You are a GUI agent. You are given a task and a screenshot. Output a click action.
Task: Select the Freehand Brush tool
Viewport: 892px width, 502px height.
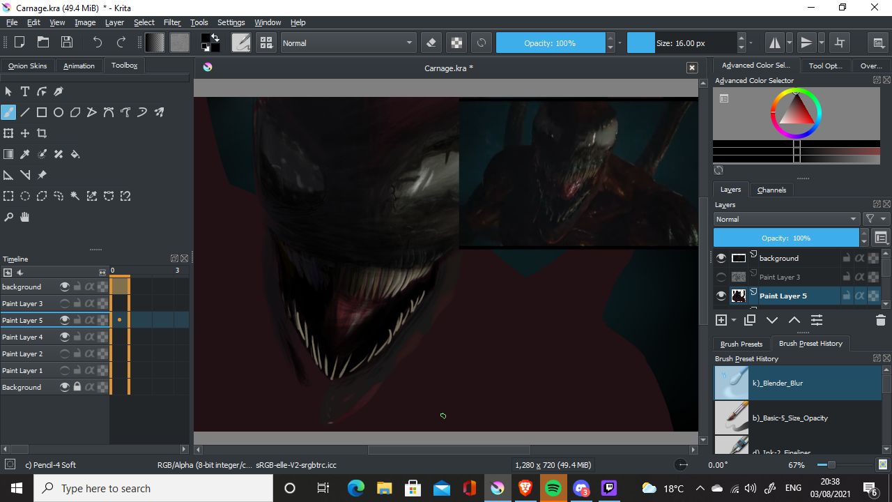click(x=8, y=112)
